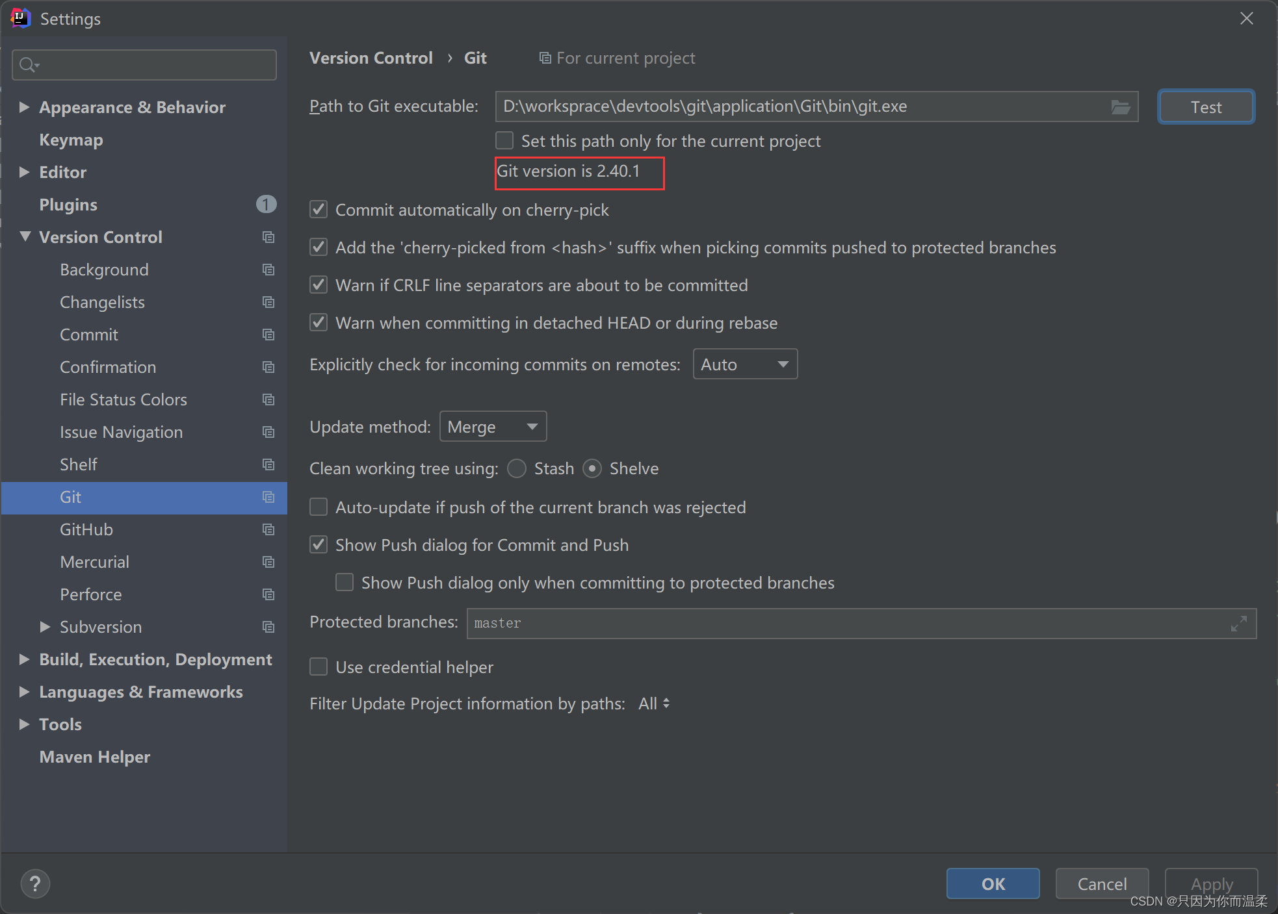Click the expand icon in Protected branches field

click(x=1238, y=624)
